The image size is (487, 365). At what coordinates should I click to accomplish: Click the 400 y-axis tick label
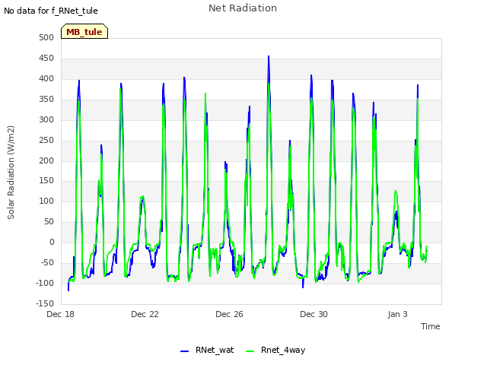pos(46,78)
